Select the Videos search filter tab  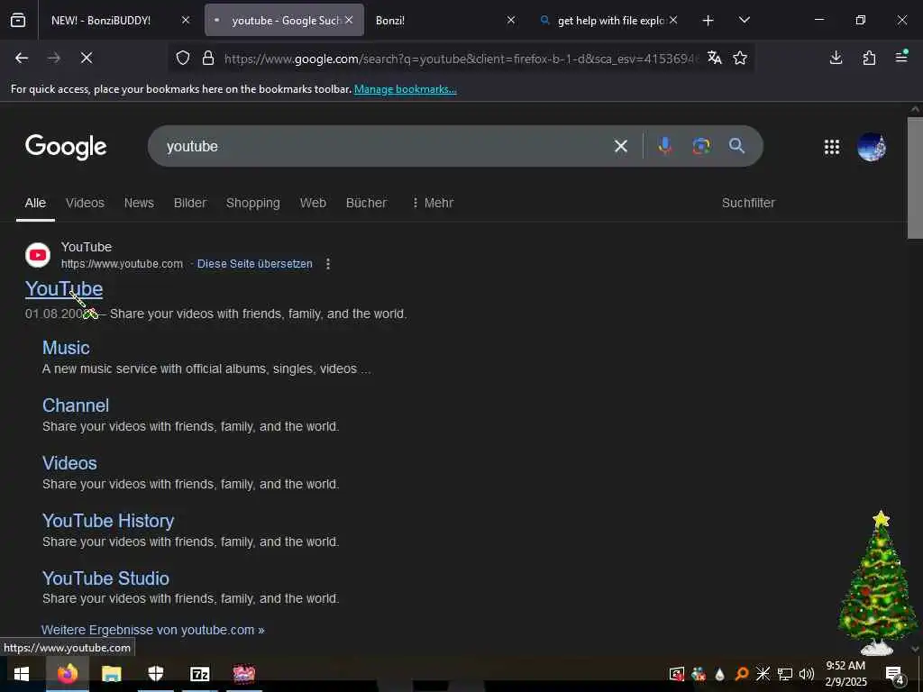[85, 203]
